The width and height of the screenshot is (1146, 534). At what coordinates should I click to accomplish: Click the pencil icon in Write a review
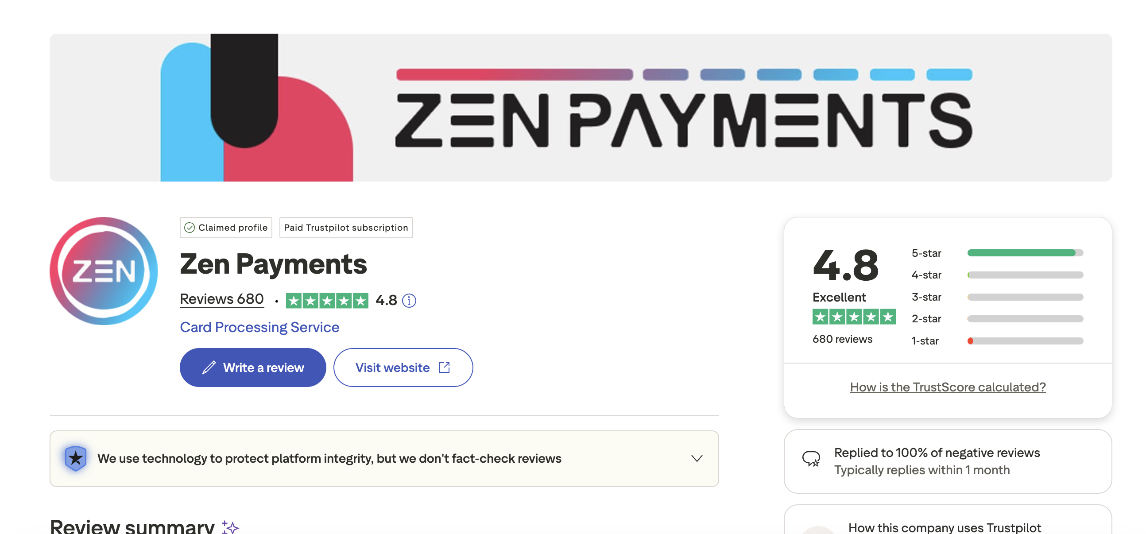coord(209,368)
